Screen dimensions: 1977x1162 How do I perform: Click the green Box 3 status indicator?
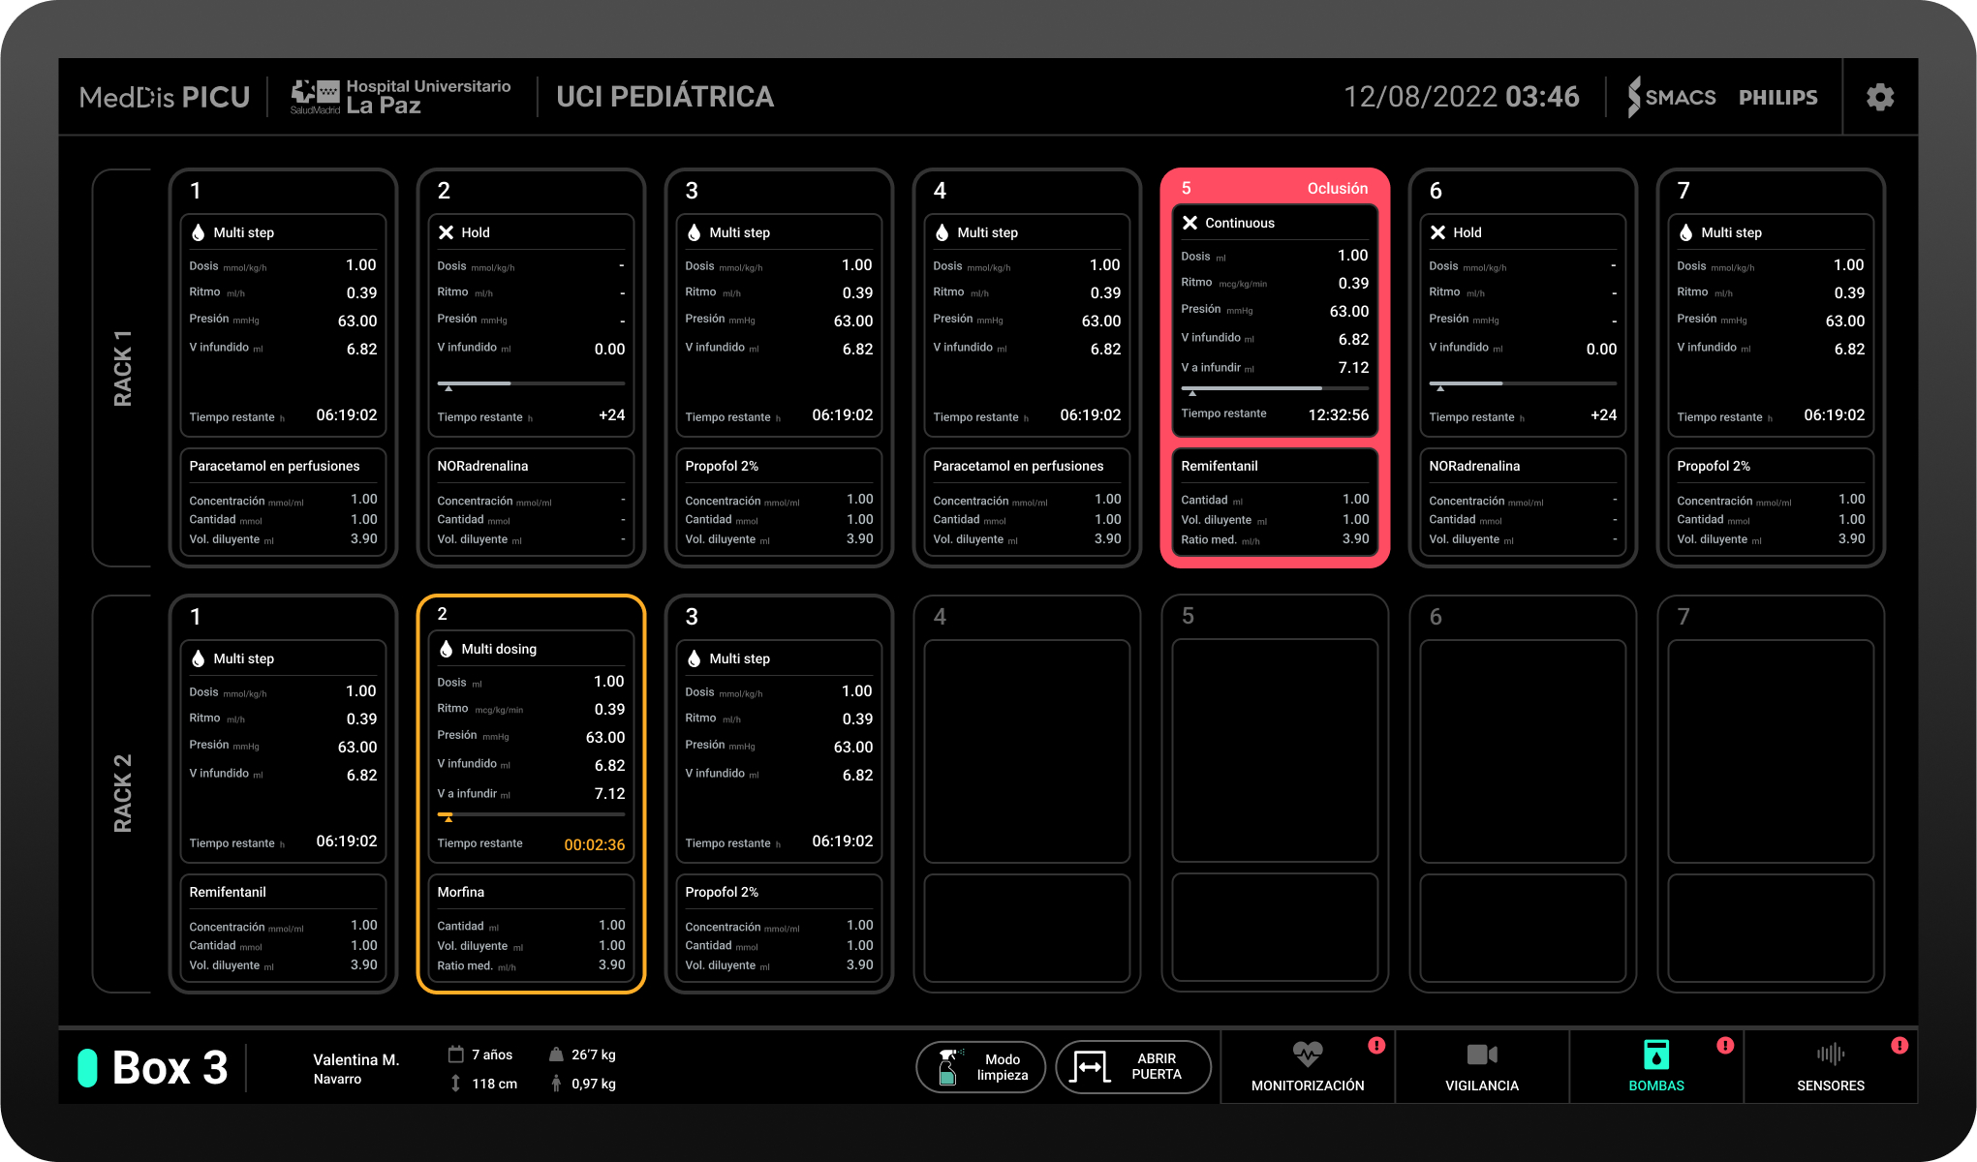point(87,1067)
